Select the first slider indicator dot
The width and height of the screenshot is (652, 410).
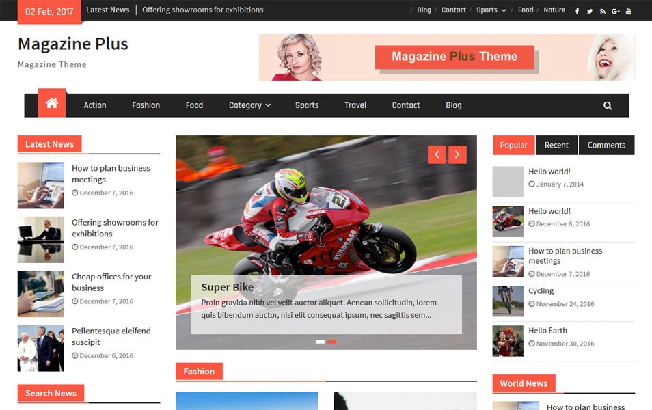pyautogui.click(x=320, y=342)
